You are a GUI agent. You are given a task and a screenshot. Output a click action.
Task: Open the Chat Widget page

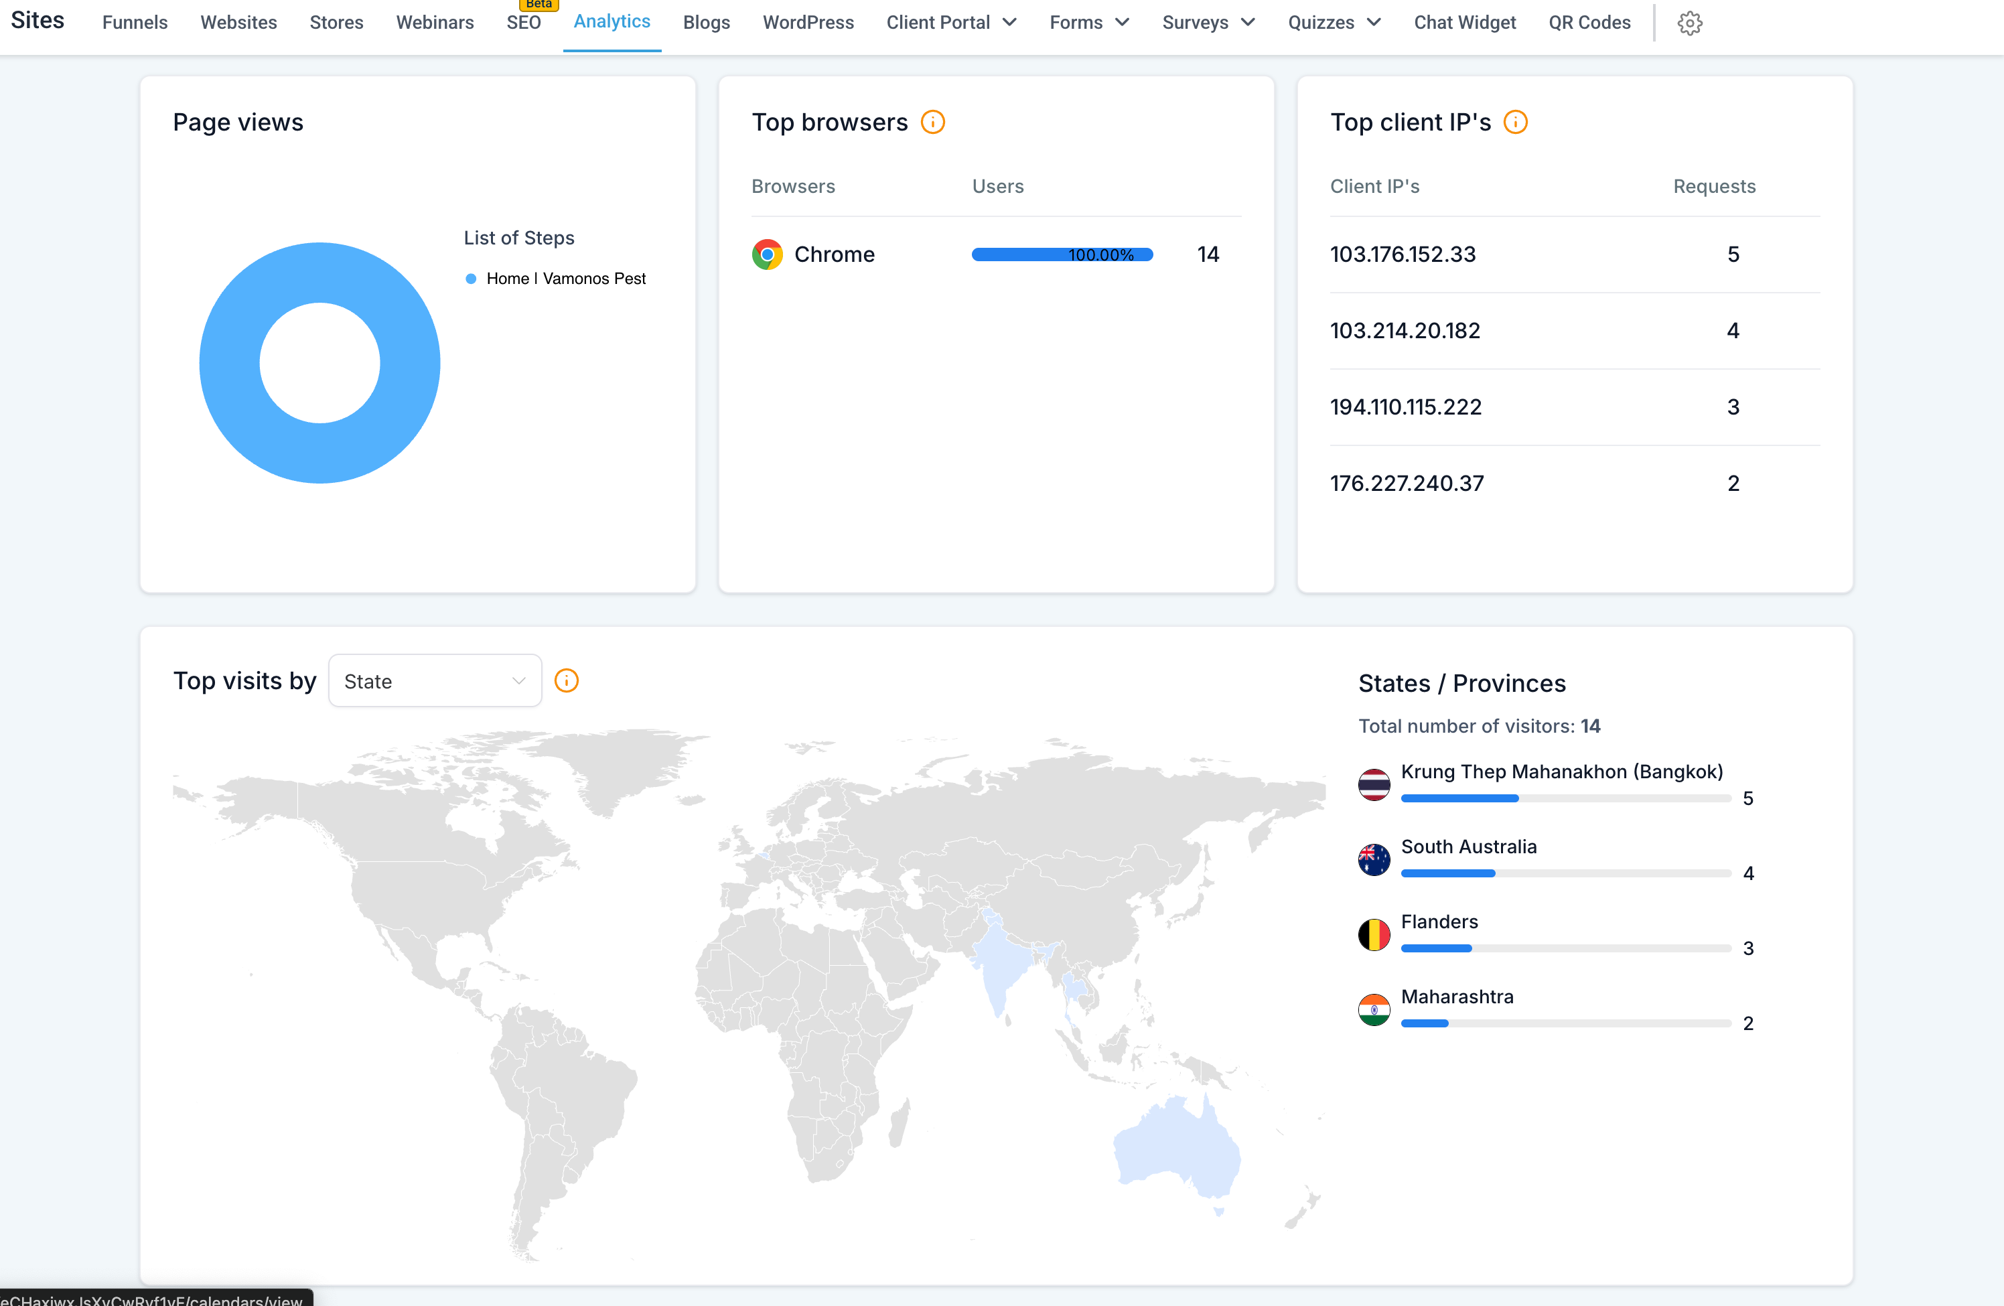tap(1464, 23)
